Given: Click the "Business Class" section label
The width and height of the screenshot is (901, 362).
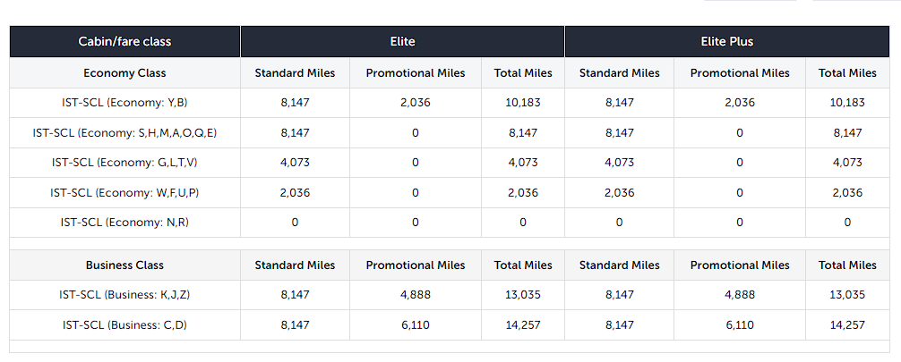Looking at the screenshot, I should [124, 265].
